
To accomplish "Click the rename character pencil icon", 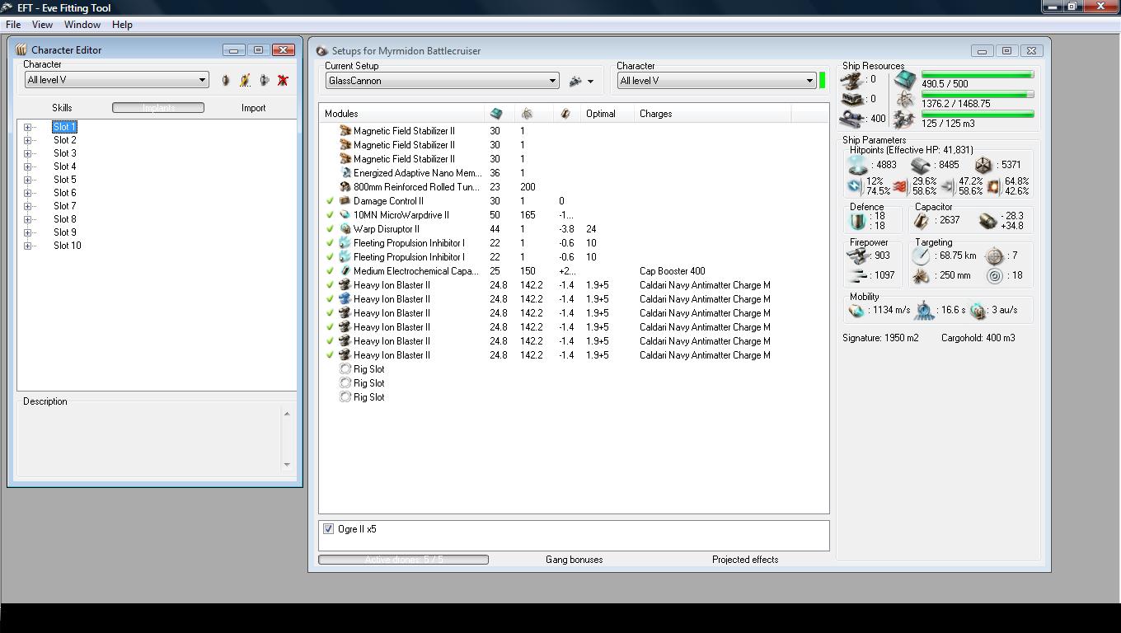I will pyautogui.click(x=245, y=80).
